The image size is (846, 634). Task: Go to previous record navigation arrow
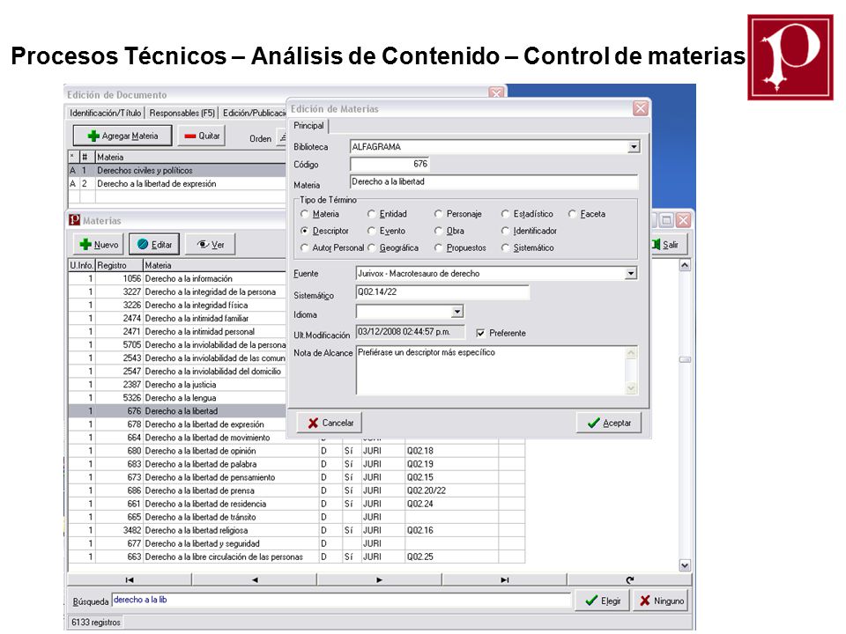pyautogui.click(x=255, y=579)
